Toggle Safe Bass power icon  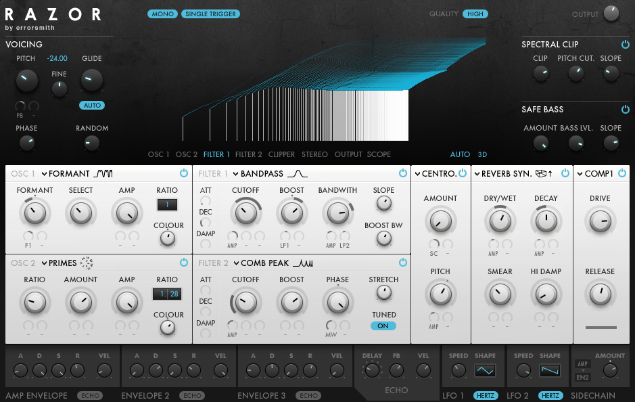point(626,109)
